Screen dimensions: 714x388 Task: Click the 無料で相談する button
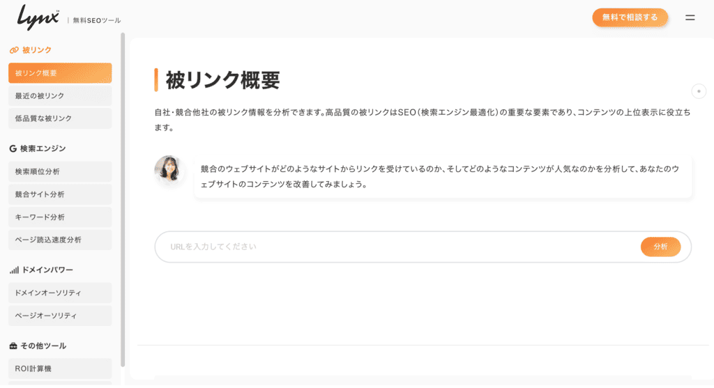(630, 17)
